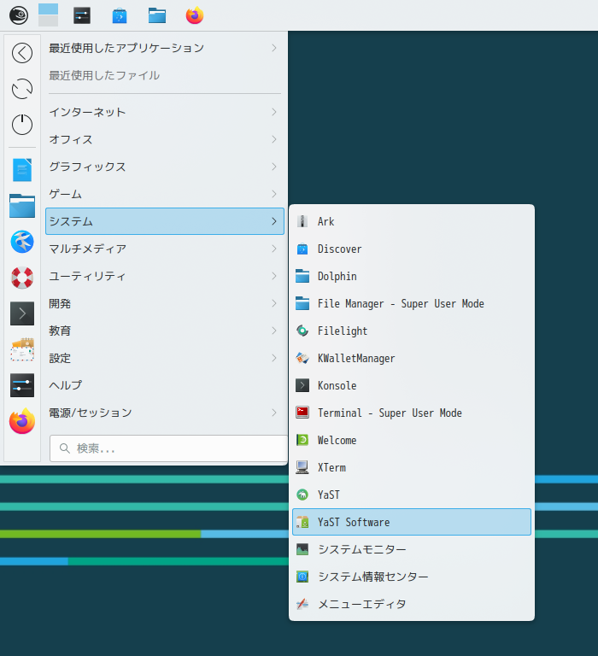
Task: Open Discover from the top panel
Action: click(x=120, y=15)
